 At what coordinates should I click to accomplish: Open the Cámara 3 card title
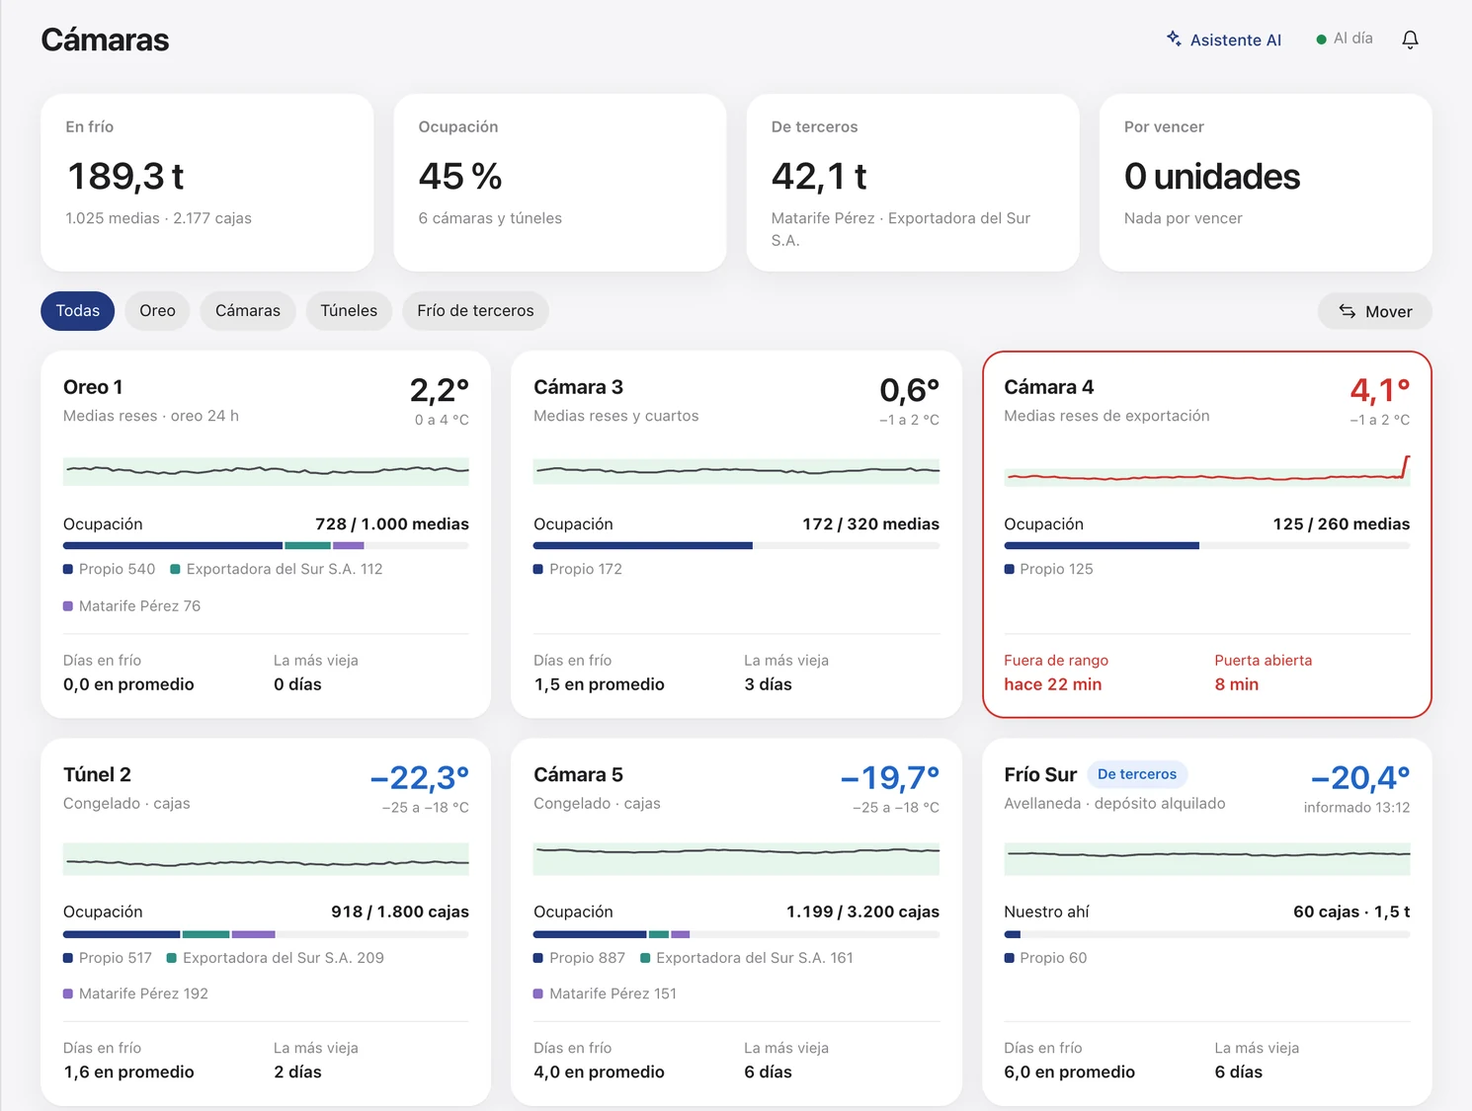[578, 387]
